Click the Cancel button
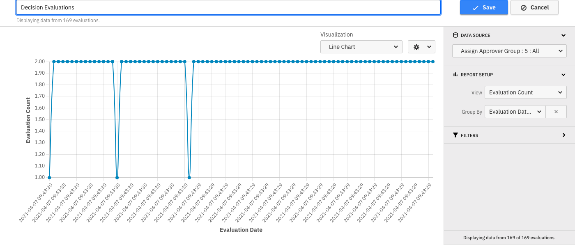This screenshot has width=575, height=245. click(534, 7)
